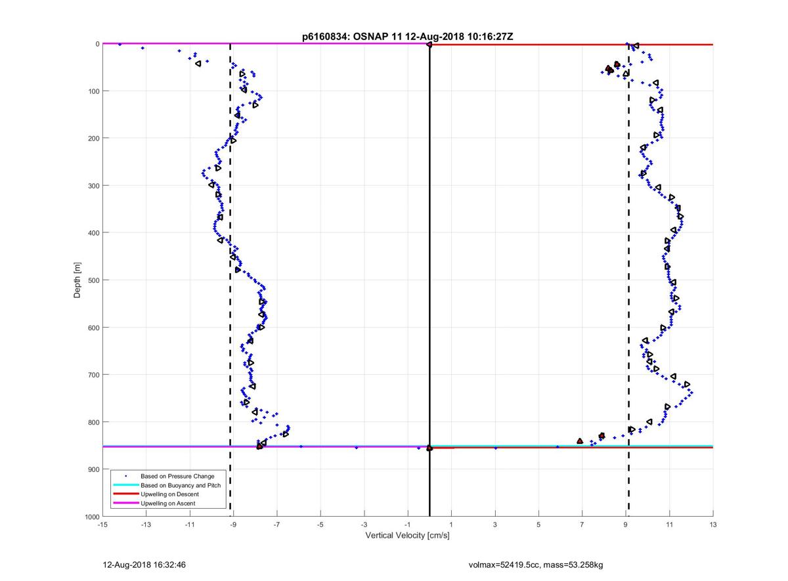Image resolution: width=788 pixels, height=581 pixels.
Task: Click the Vertical Velocity [cm/s] axis label
Action: point(407,536)
